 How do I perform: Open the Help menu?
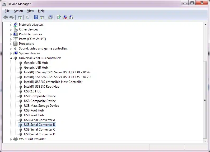[41, 11]
